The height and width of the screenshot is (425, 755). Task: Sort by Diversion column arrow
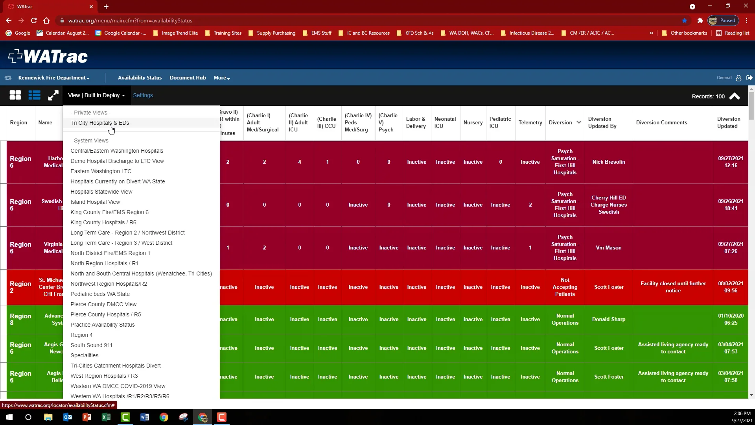pos(579,122)
